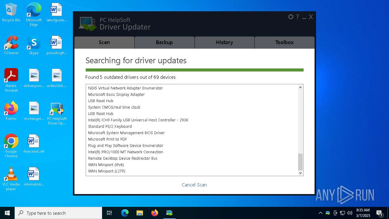Switch to the Toolbox tab
Viewport: 389px width, 219px height.
tap(284, 43)
